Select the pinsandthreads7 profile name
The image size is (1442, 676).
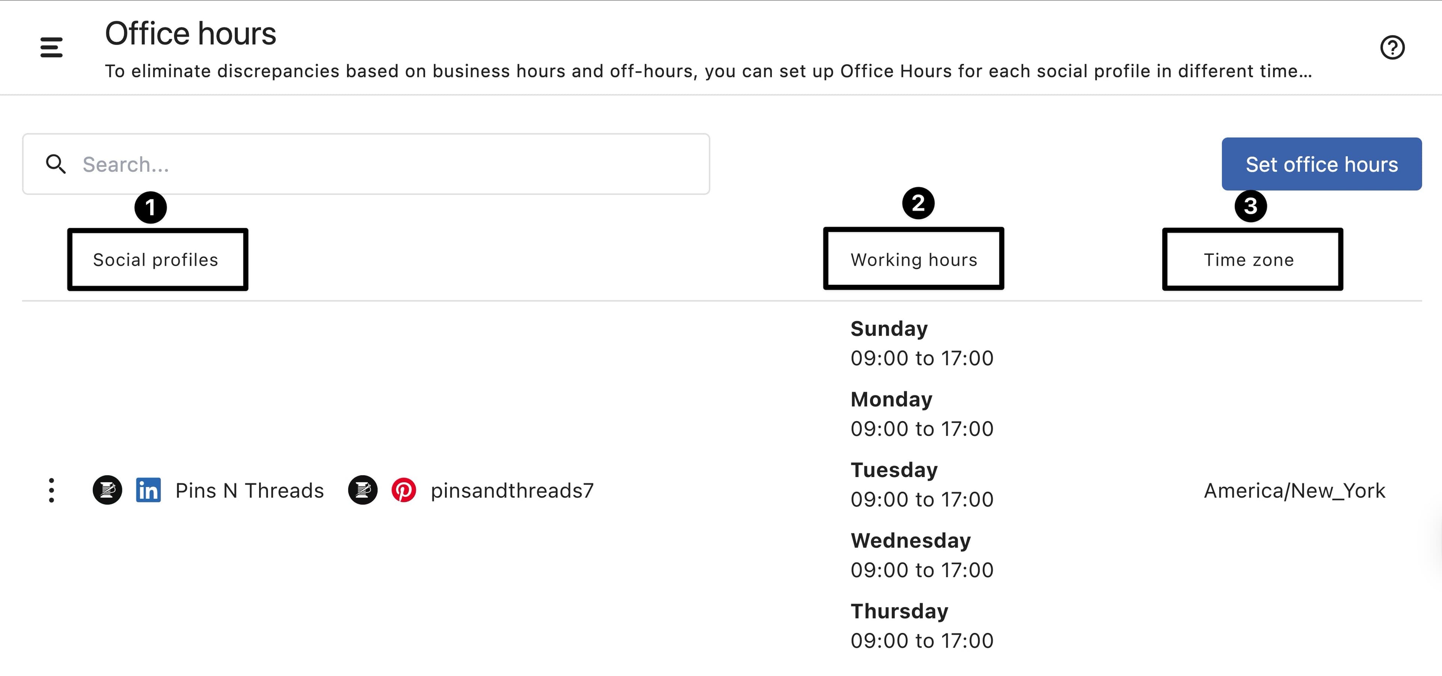511,491
